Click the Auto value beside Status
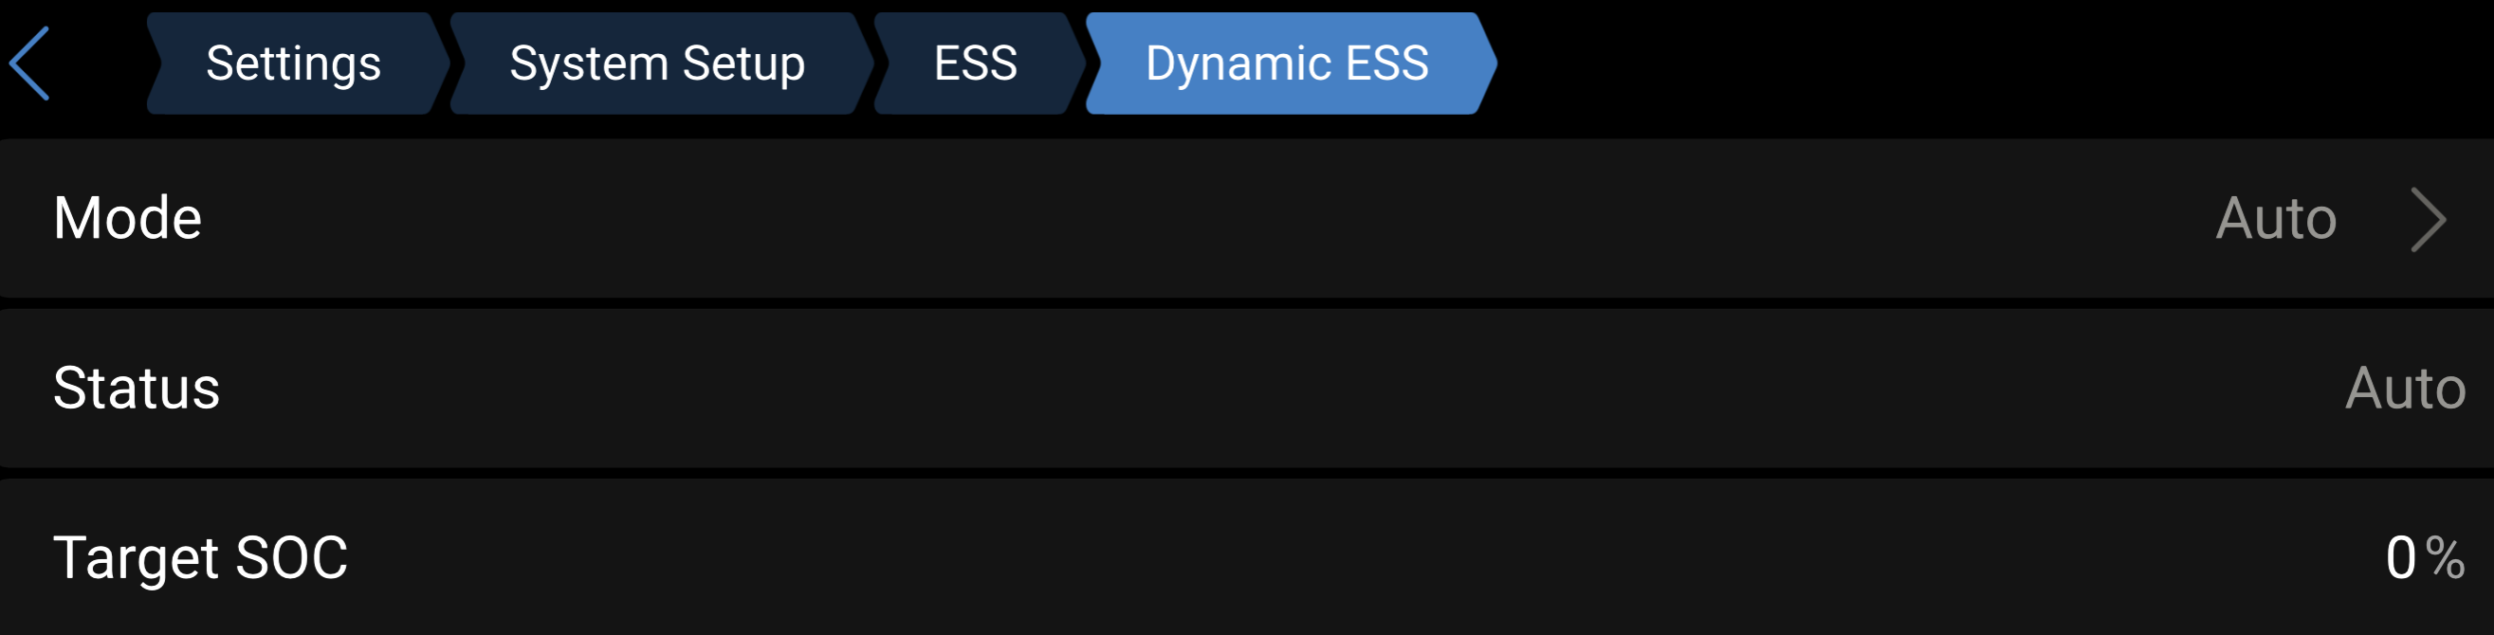Image resolution: width=2494 pixels, height=635 pixels. (x=2405, y=389)
